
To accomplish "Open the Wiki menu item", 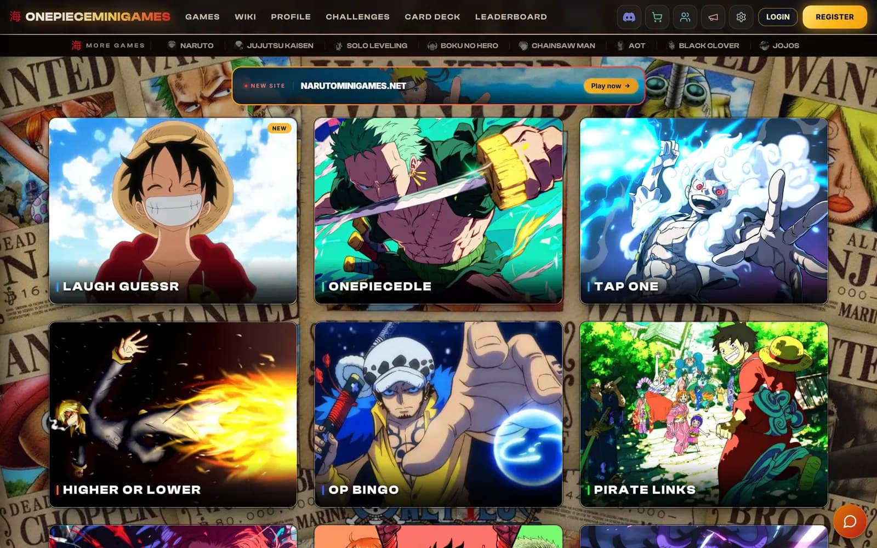I will tap(245, 17).
